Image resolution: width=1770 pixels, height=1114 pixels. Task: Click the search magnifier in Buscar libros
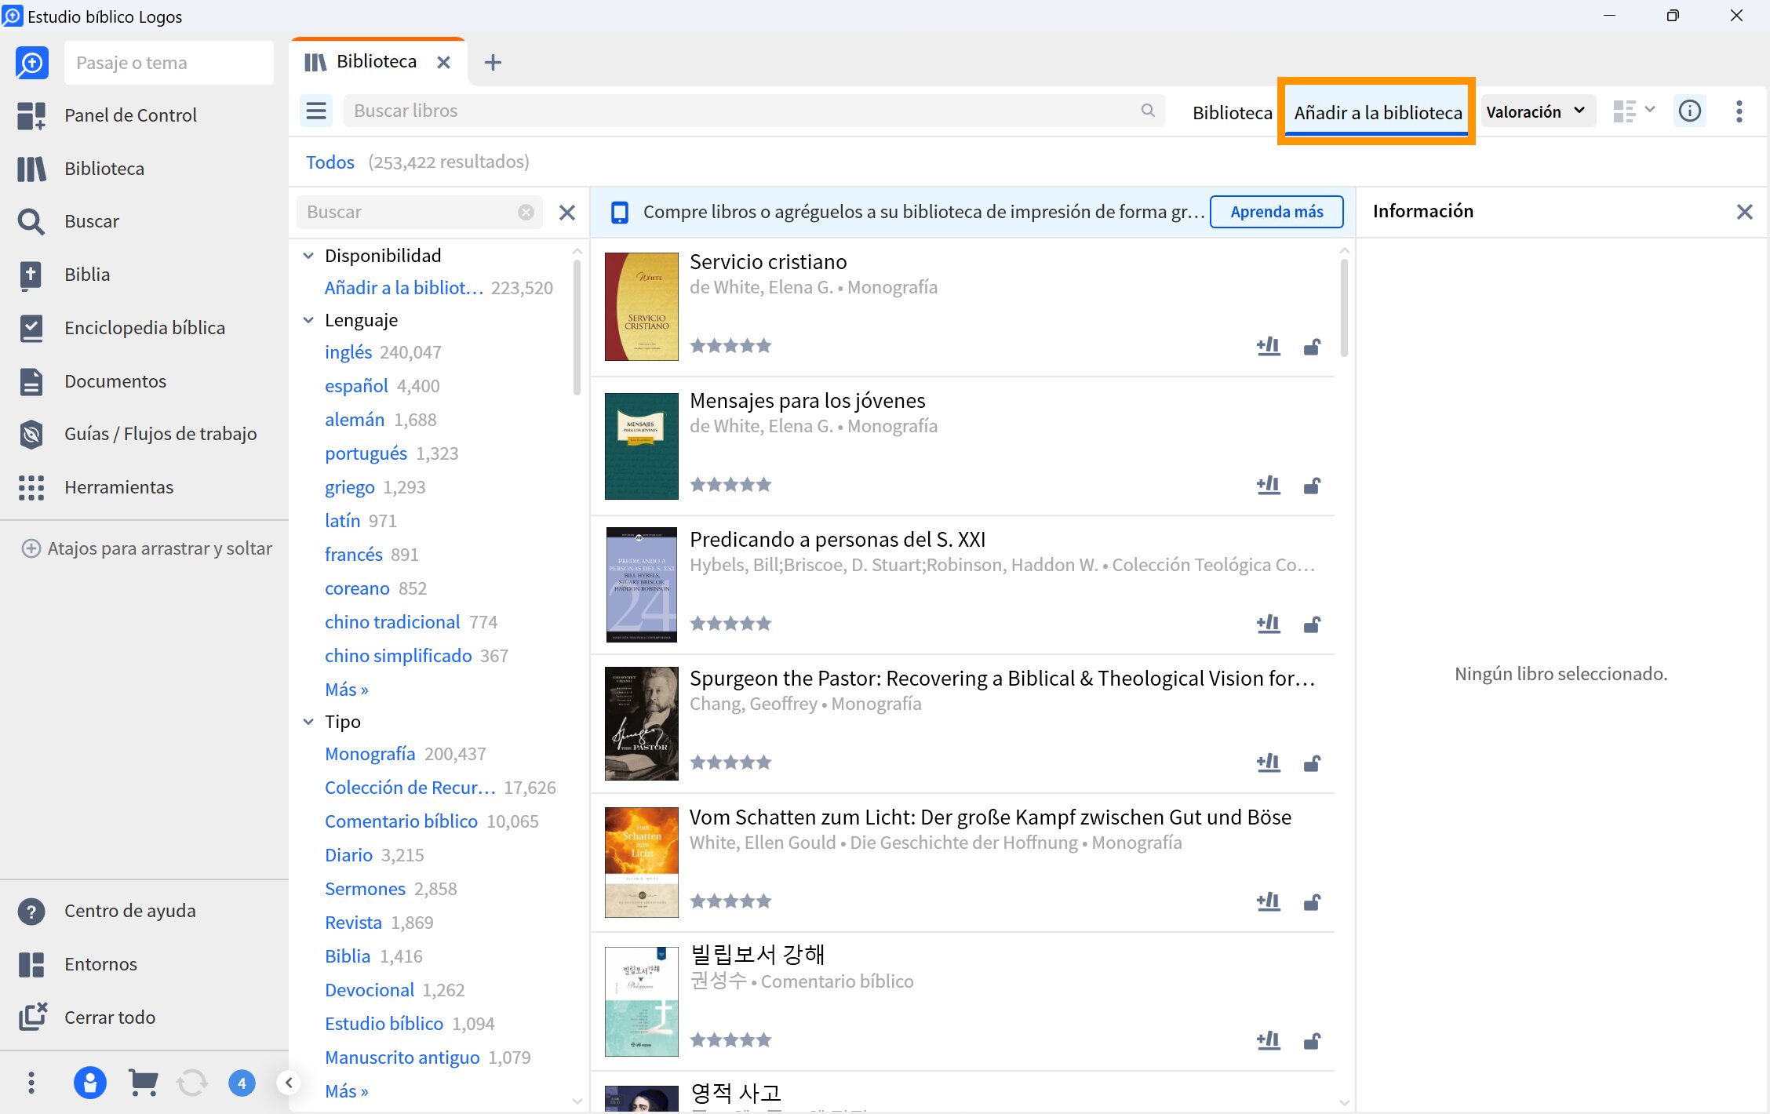click(1148, 111)
